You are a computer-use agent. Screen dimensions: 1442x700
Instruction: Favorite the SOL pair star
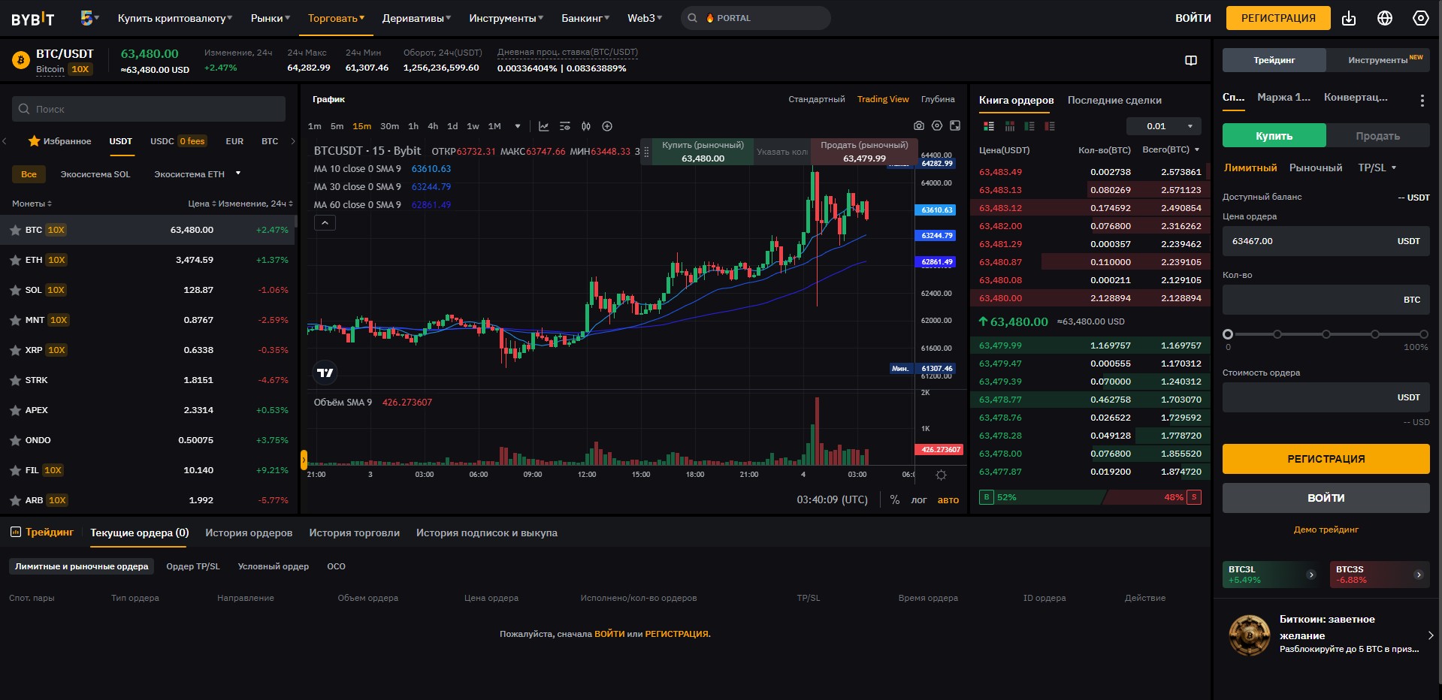(15, 290)
